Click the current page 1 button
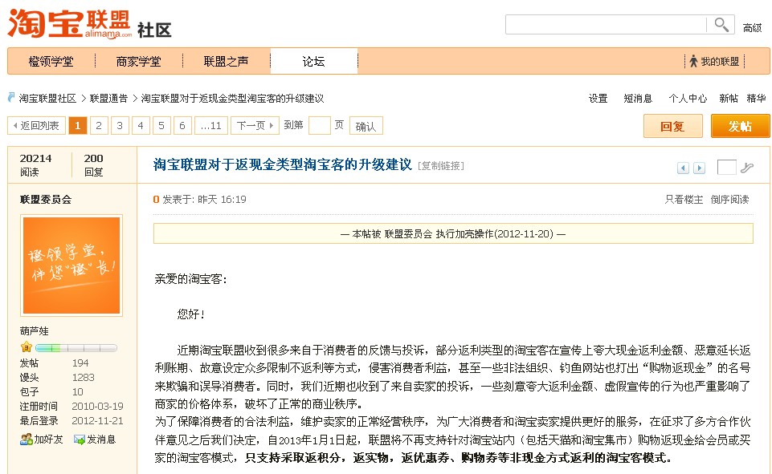This screenshot has width=772, height=474. pyautogui.click(x=77, y=125)
